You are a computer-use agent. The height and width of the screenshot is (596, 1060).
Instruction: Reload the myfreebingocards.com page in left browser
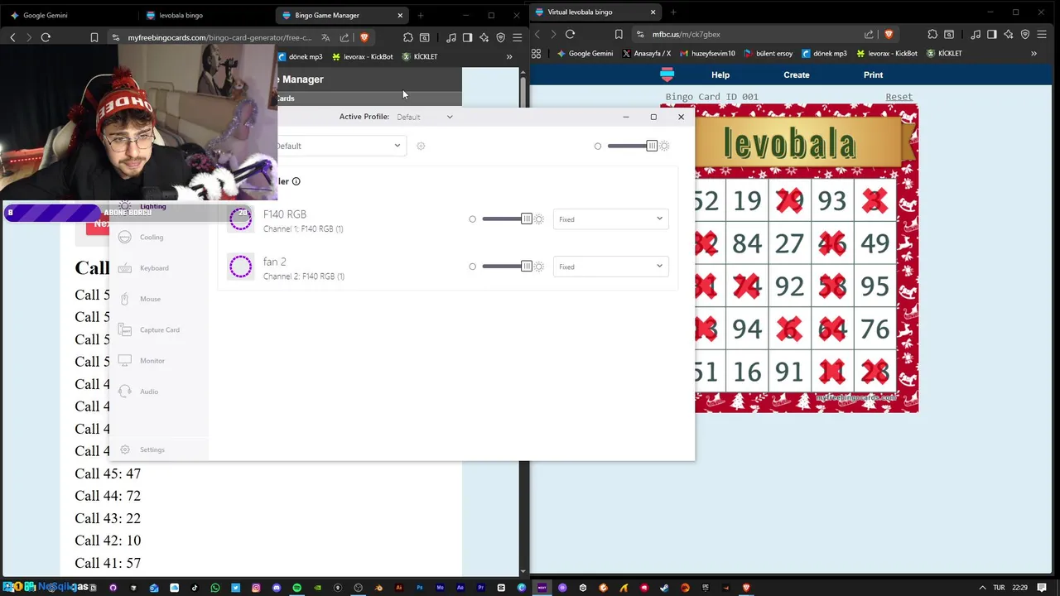click(46, 37)
